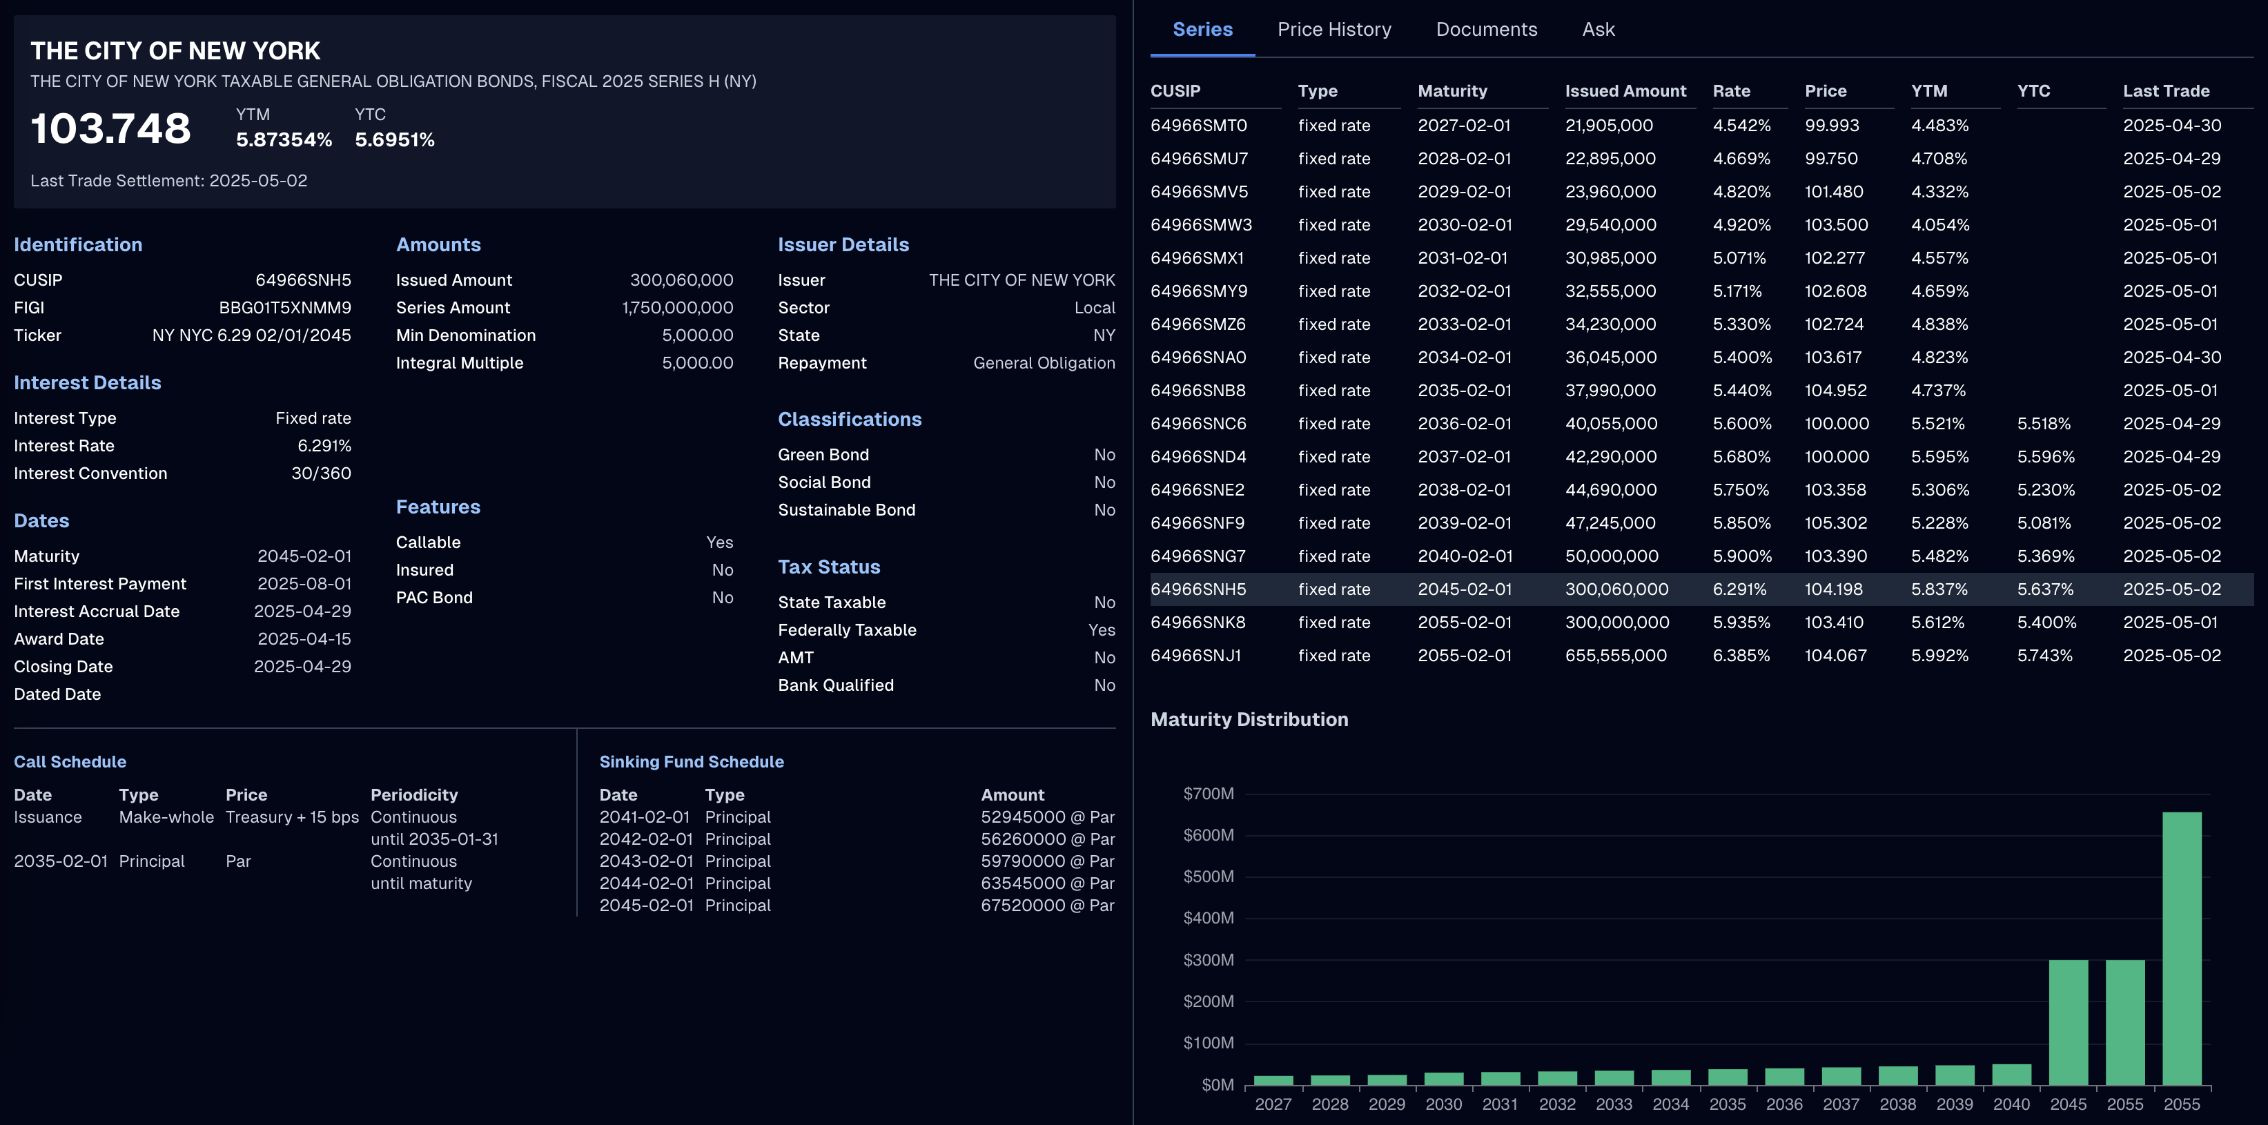The width and height of the screenshot is (2268, 1125).
Task: Select series row CUSIP 64966SNA0
Action: [1701, 358]
